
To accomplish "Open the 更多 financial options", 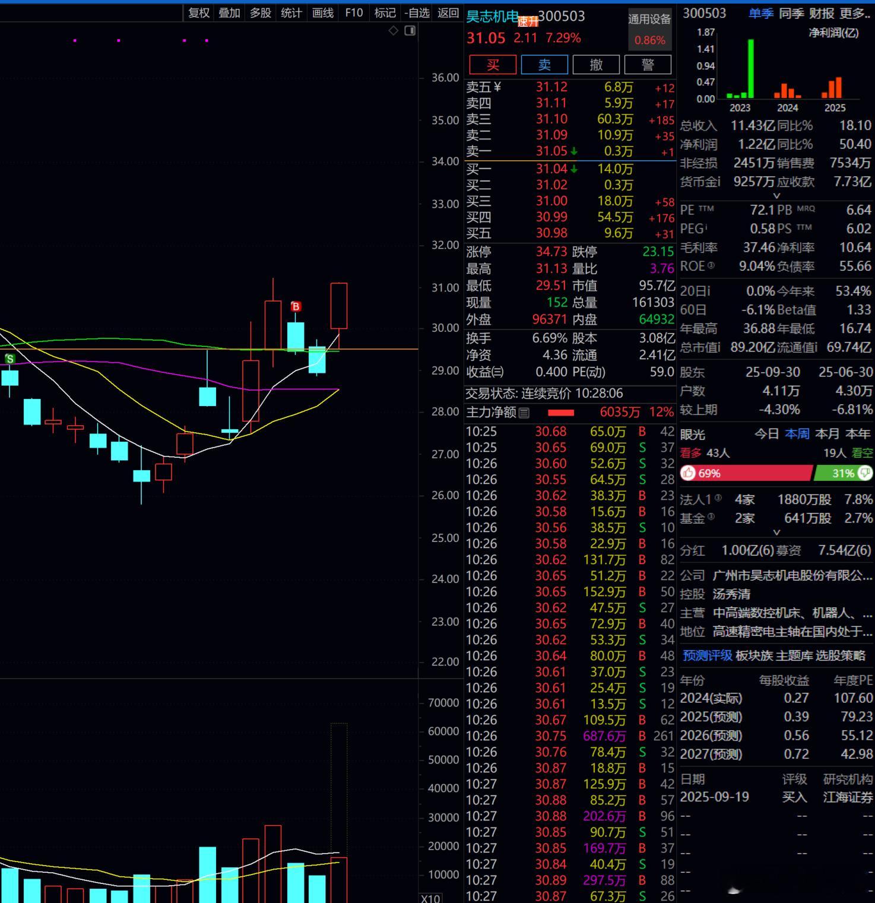I will (855, 13).
